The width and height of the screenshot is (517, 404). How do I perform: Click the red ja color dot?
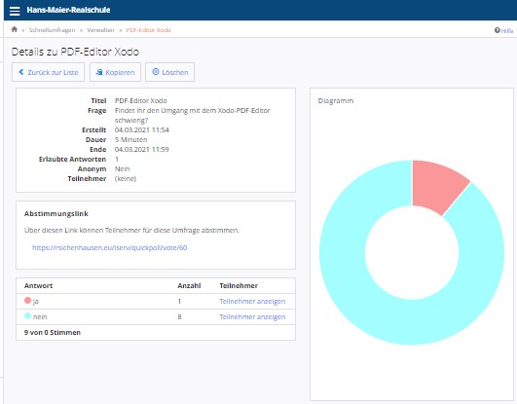coord(27,301)
